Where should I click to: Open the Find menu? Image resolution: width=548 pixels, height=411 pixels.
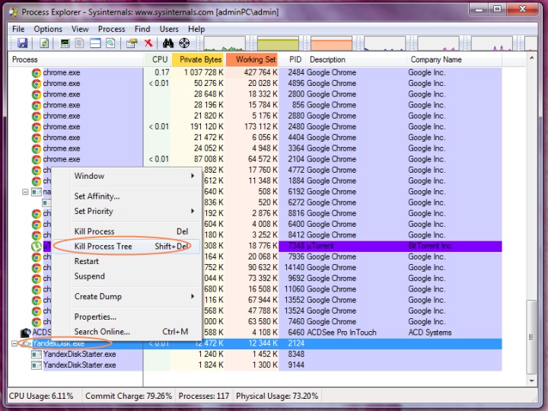pos(142,29)
